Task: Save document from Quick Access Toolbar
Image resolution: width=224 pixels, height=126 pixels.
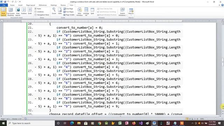Action: tap(5, 1)
